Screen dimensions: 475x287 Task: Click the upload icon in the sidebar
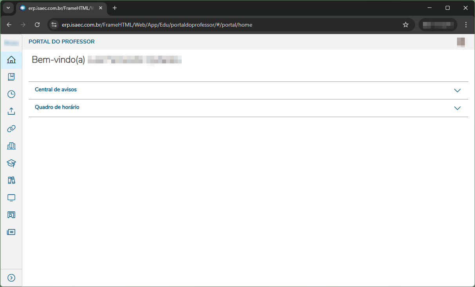point(11,111)
